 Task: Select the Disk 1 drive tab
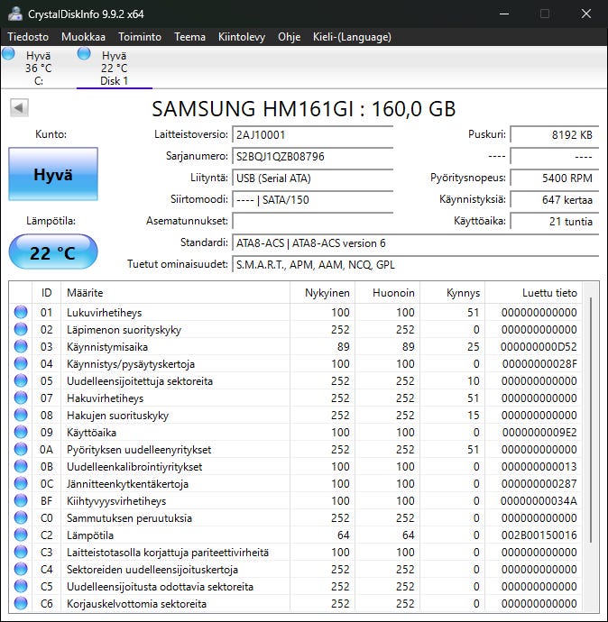(x=115, y=68)
